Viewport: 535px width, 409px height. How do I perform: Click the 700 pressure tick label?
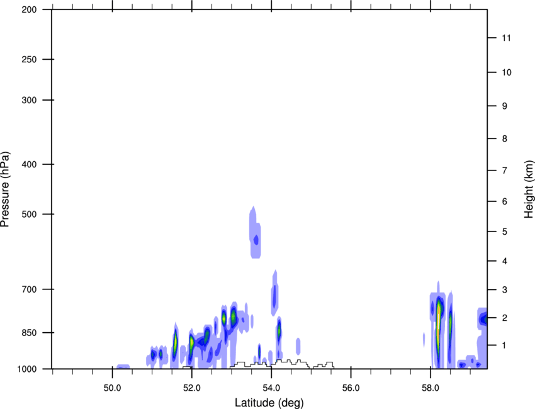tap(29, 289)
